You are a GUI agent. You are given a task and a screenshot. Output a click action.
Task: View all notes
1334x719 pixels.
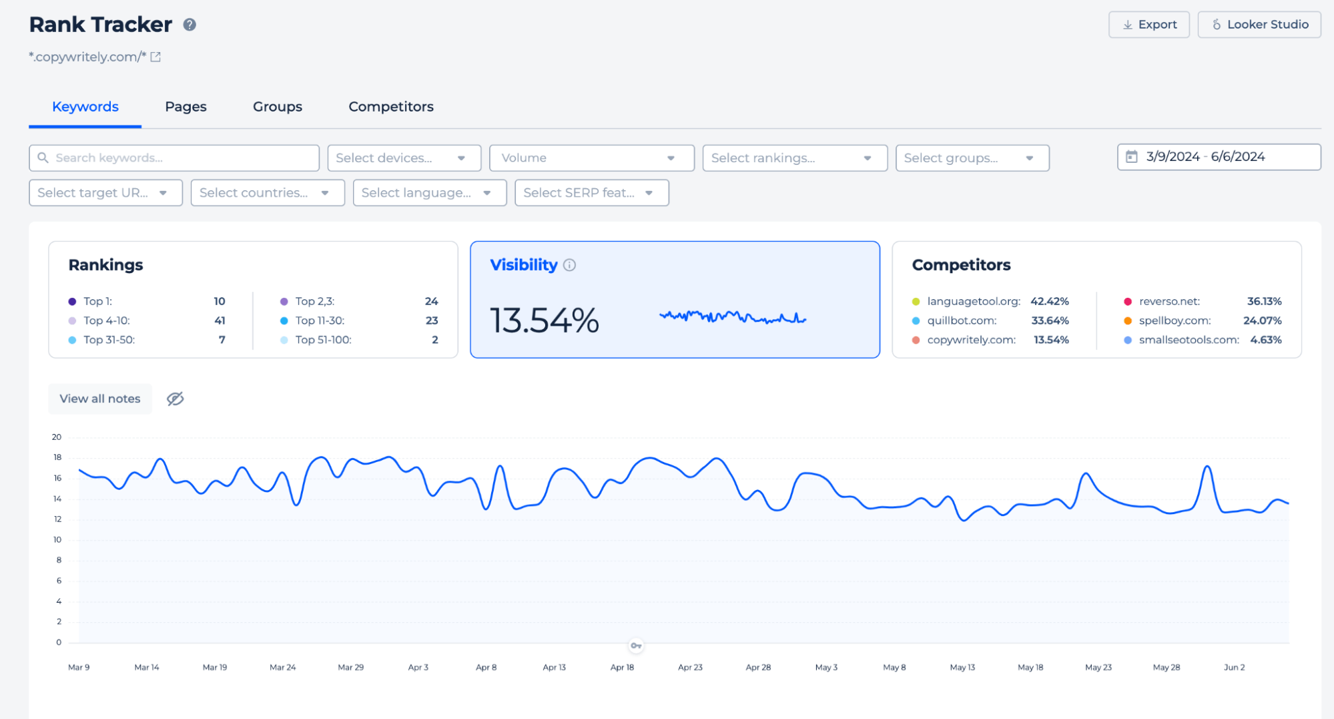point(100,399)
